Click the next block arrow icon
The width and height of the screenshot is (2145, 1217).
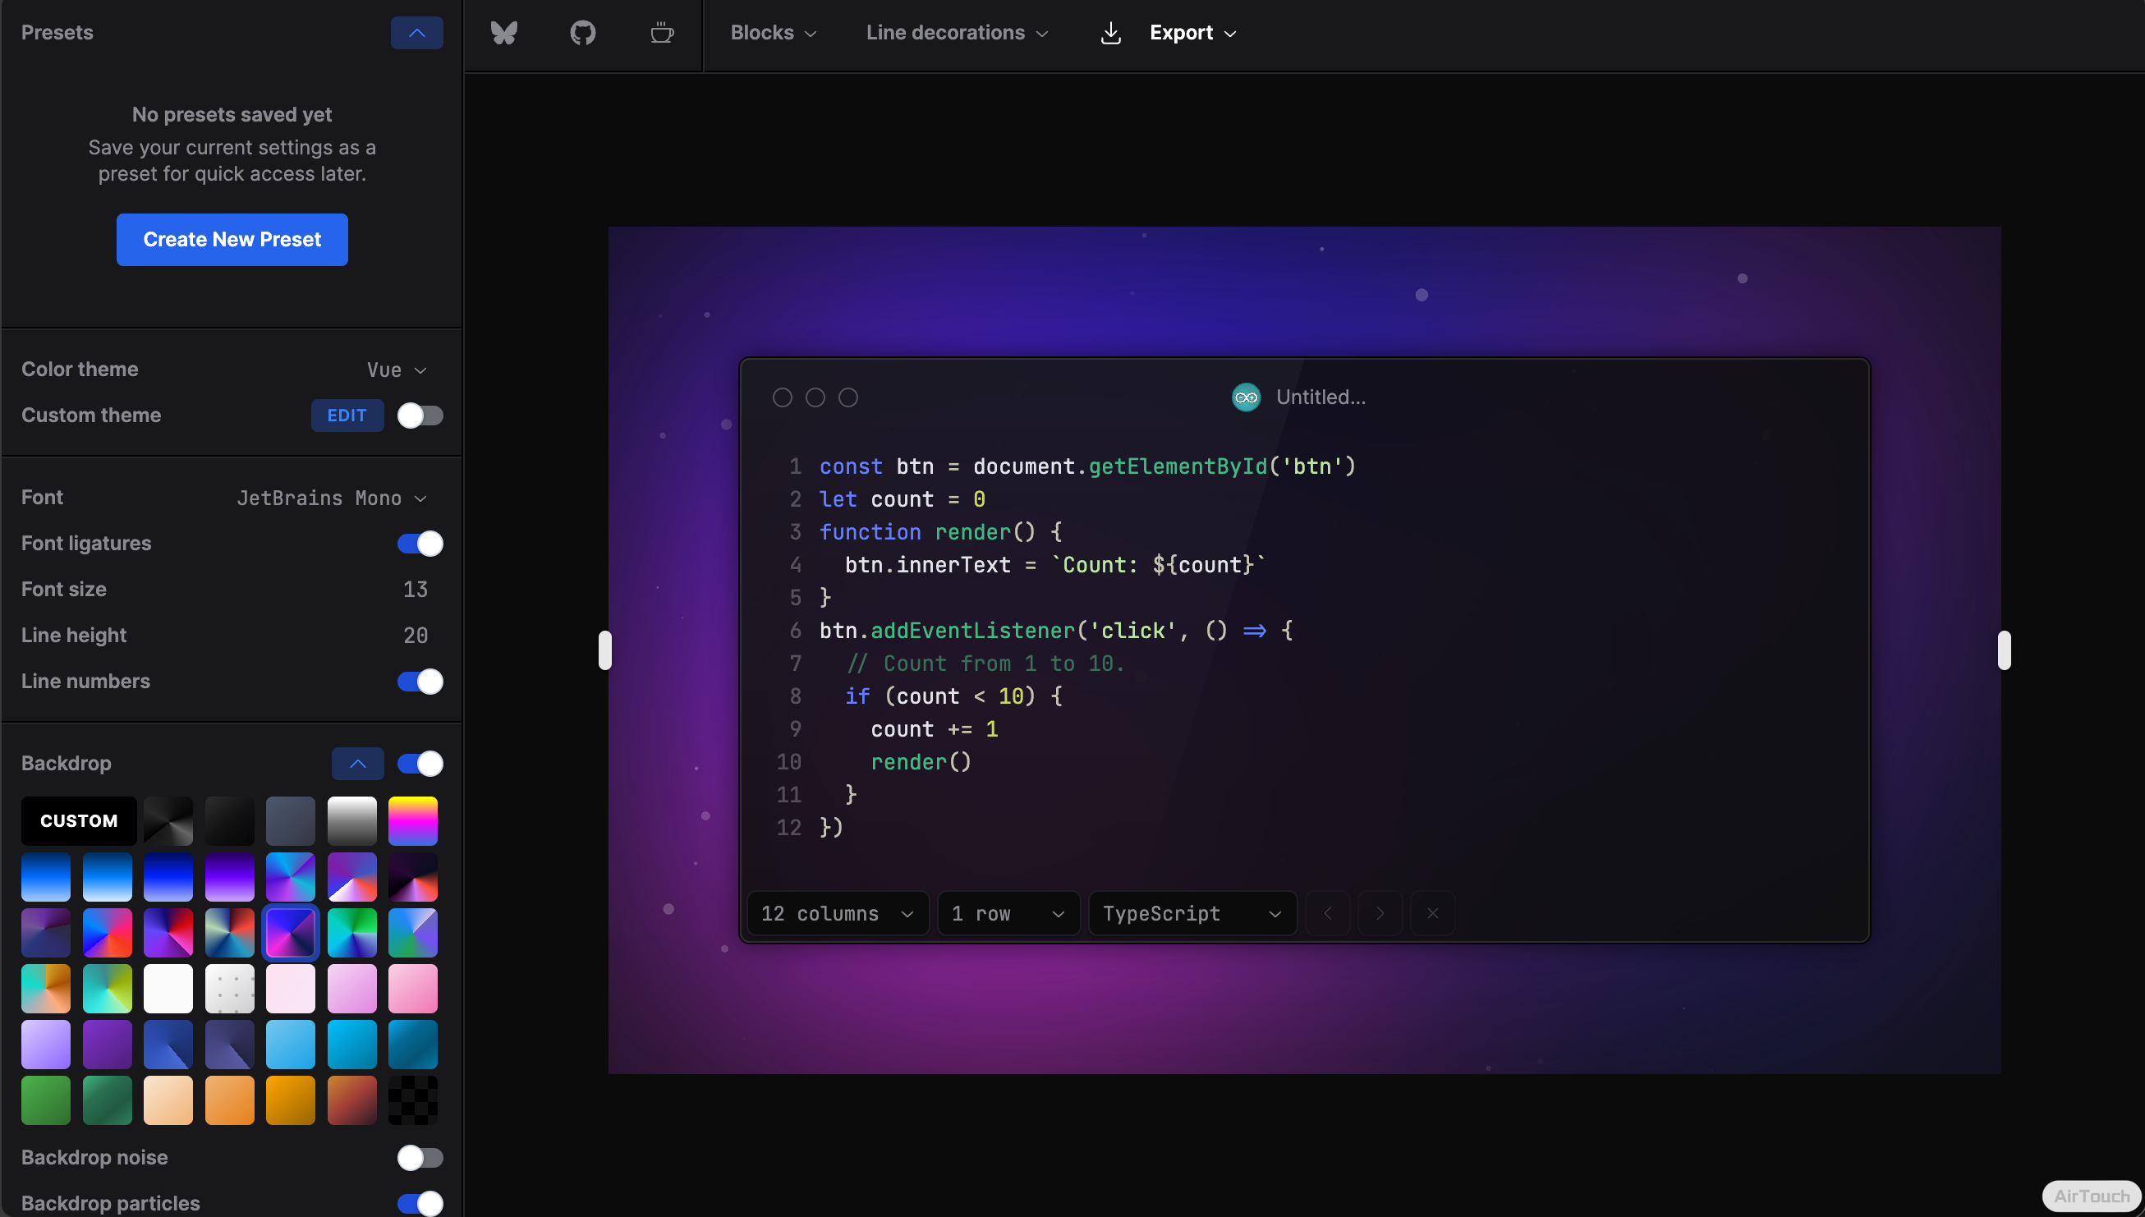(1380, 913)
